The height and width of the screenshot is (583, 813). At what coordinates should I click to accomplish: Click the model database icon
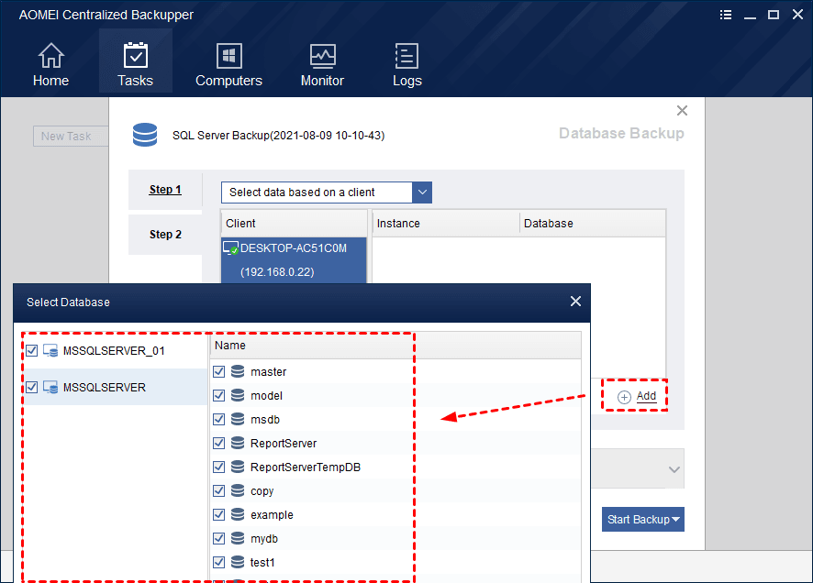click(x=238, y=395)
